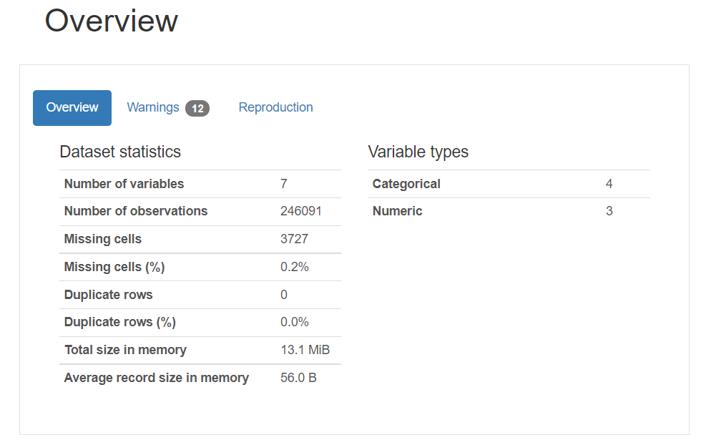The height and width of the screenshot is (445, 701).
Task: Click the Missing cells percentage 0.2%
Action: (x=290, y=266)
